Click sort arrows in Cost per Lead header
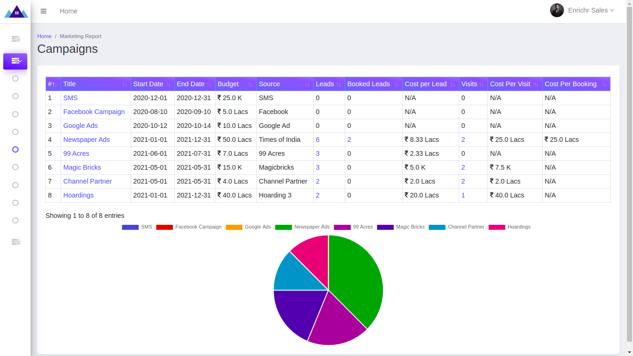Viewport: 633px width, 356px height. coord(453,84)
